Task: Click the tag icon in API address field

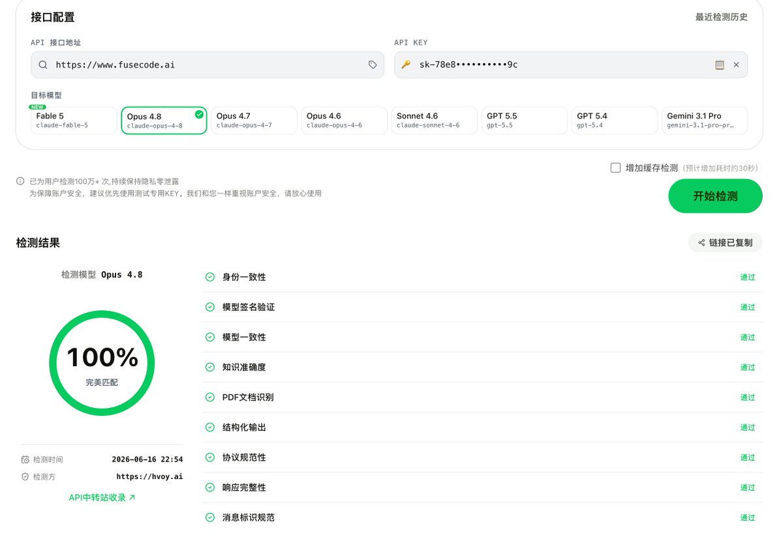Action: click(373, 65)
